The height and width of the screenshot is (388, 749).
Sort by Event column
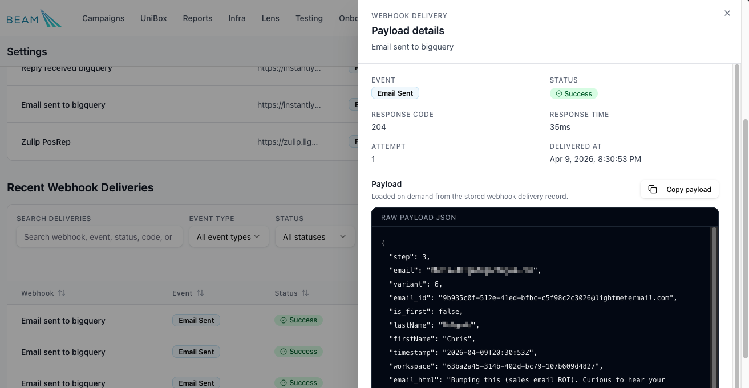click(188, 293)
